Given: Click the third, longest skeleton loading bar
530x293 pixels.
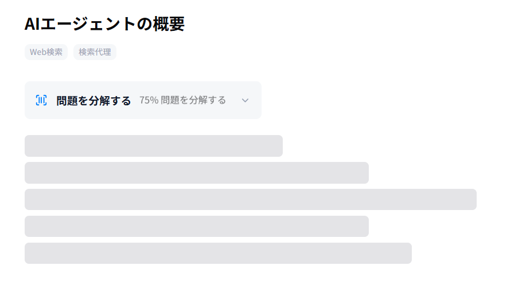Looking at the screenshot, I should 250,200.
